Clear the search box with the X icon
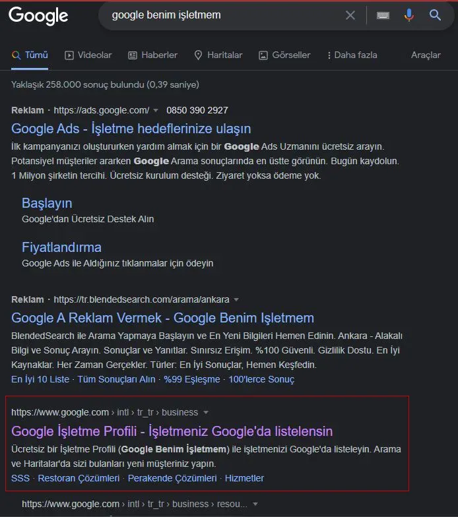Viewport: 458px width, 517px height. pyautogui.click(x=350, y=15)
